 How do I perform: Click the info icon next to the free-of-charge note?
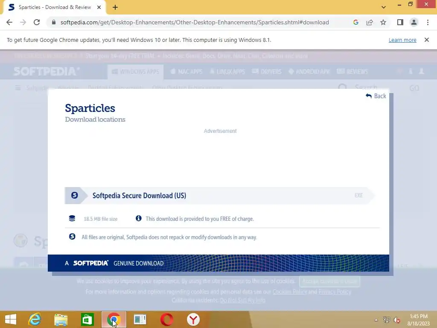[x=139, y=218]
